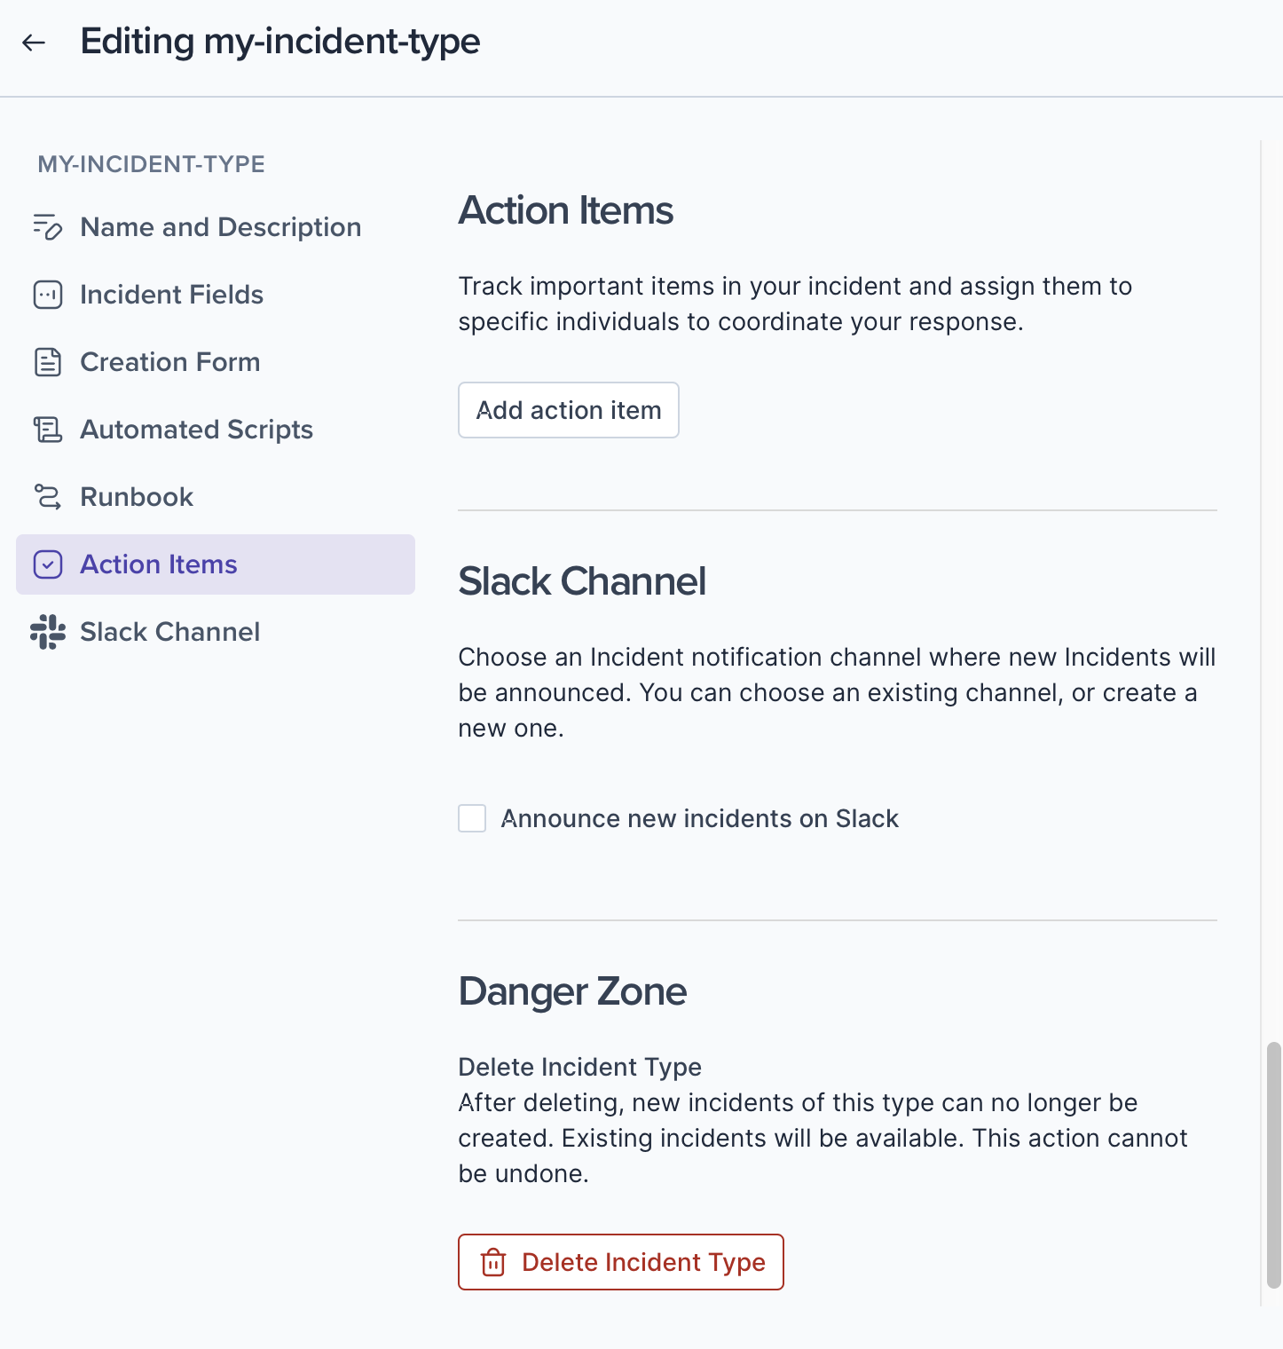Click the Automated Scripts scroll icon
Screen dimensions: 1283x1349
48,430
